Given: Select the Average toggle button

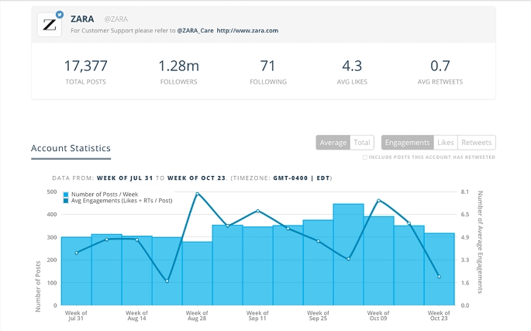Looking at the screenshot, I should click(x=333, y=143).
